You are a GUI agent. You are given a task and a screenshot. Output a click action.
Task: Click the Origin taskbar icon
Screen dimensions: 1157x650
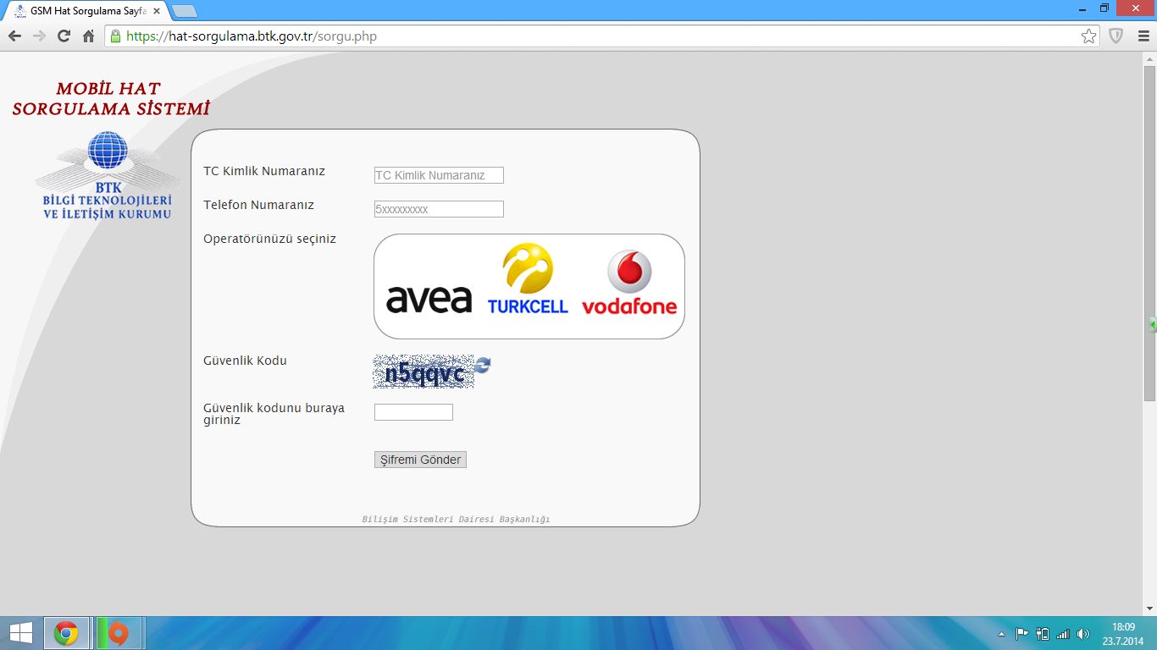click(x=119, y=633)
